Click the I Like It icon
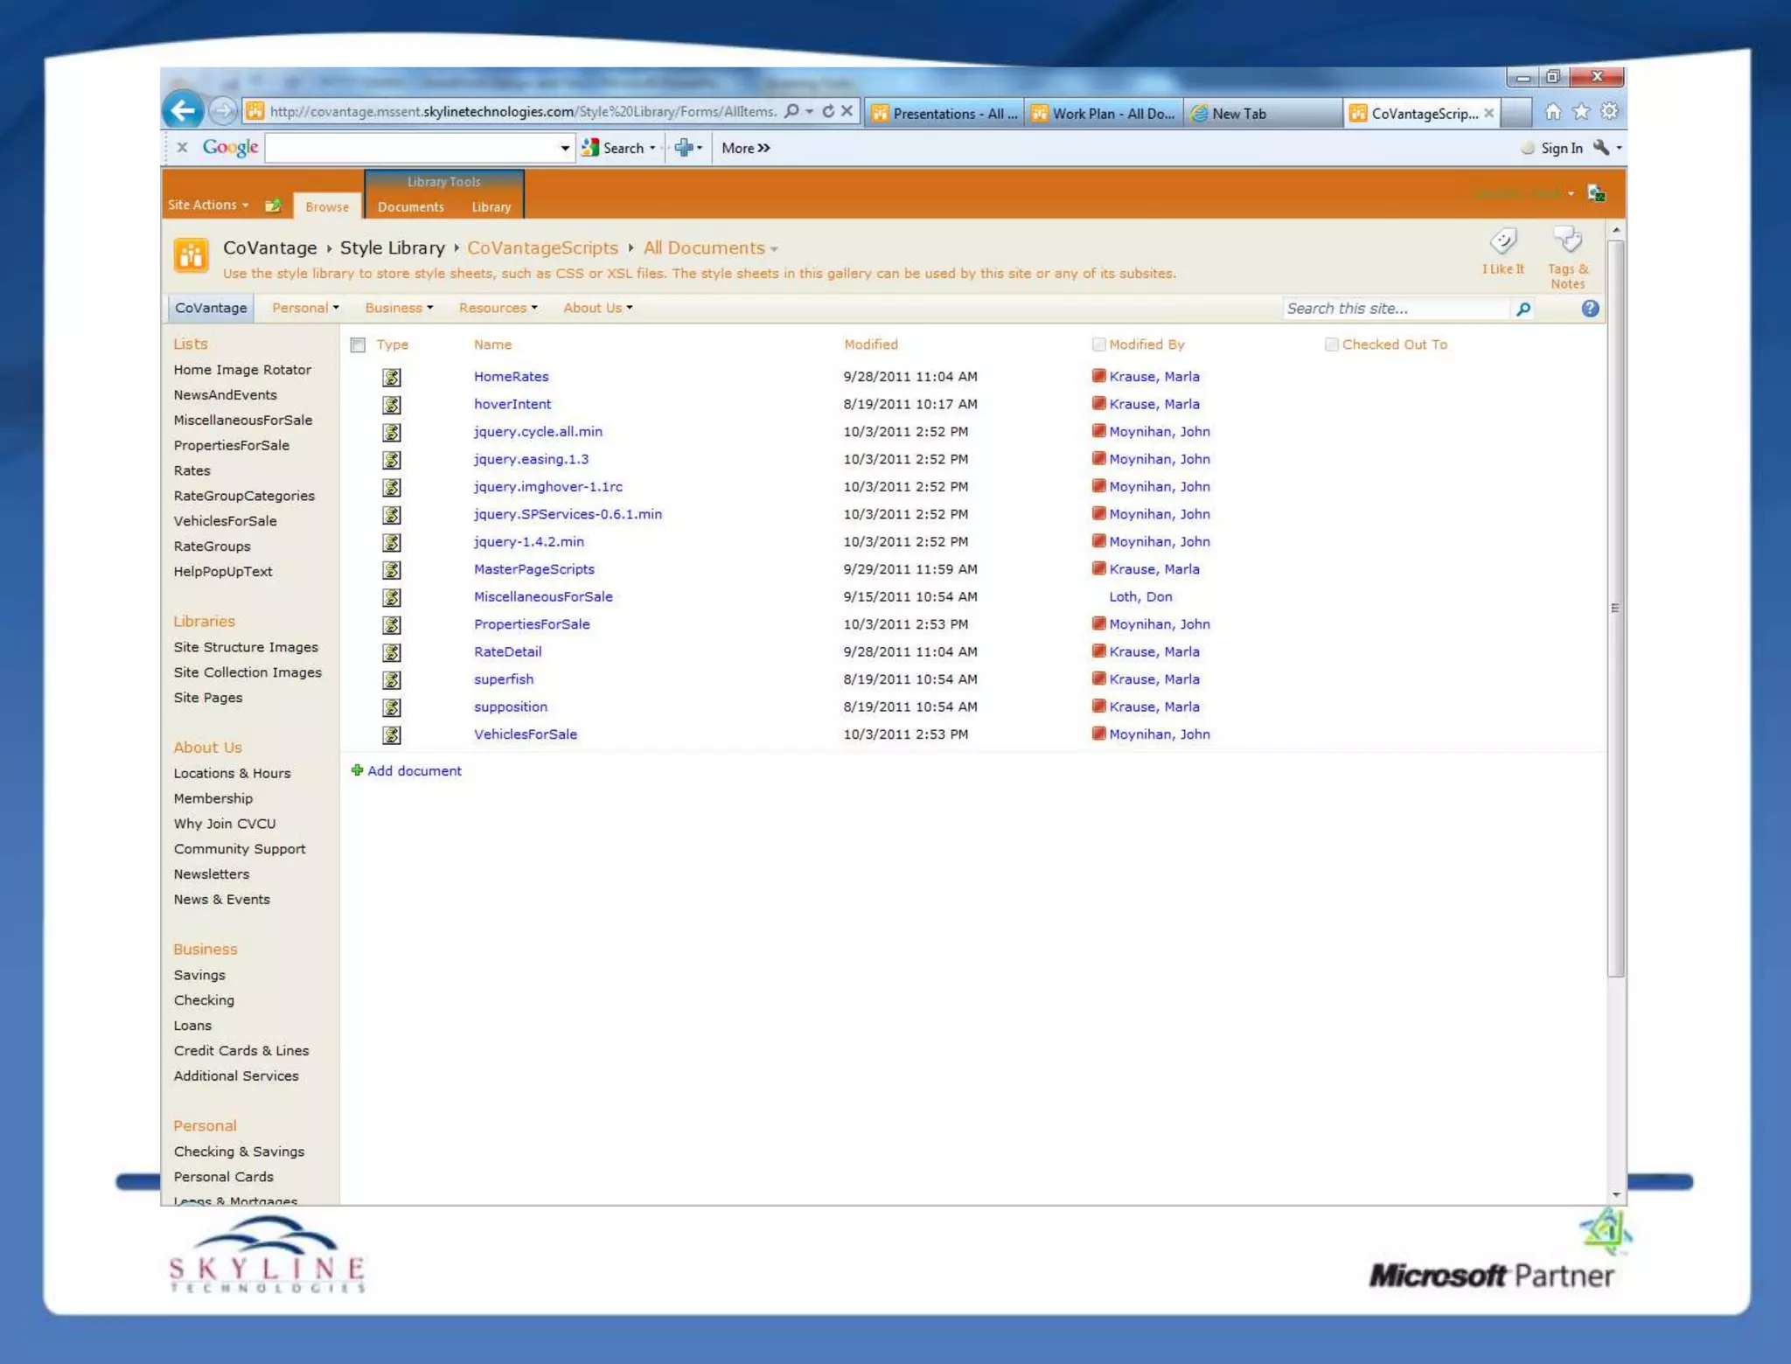Image resolution: width=1791 pixels, height=1364 pixels. [1502, 241]
